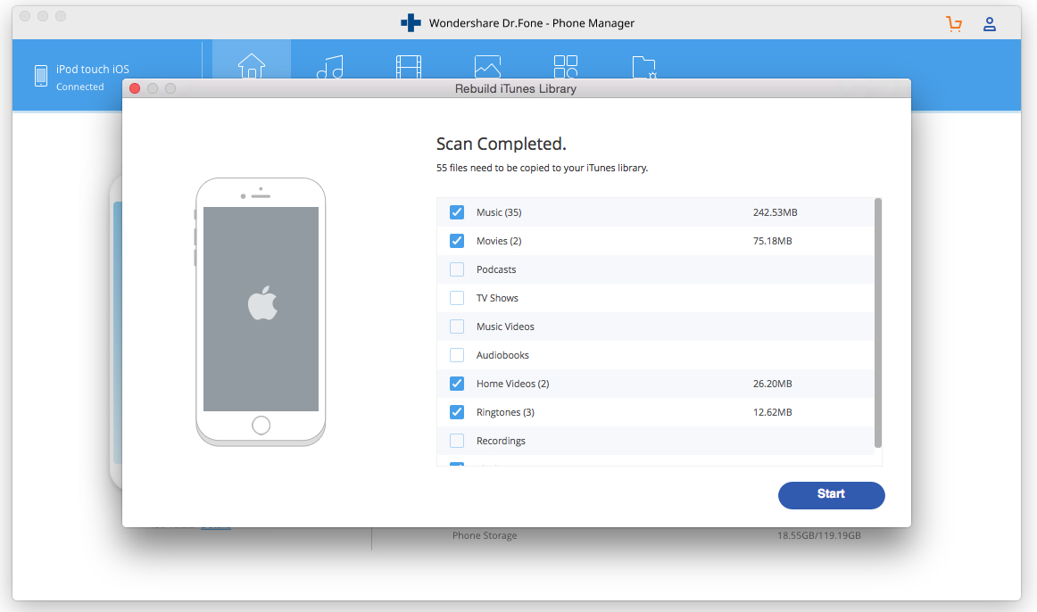This screenshot has width=1037, height=612.
Task: Click the 75.18MB movies size value
Action: pos(773,241)
